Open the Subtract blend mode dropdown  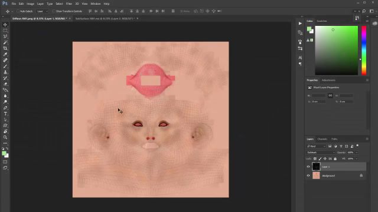[321, 153]
